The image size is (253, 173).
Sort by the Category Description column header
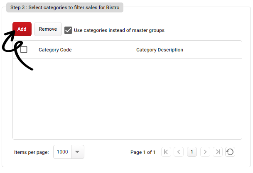[x=160, y=50]
